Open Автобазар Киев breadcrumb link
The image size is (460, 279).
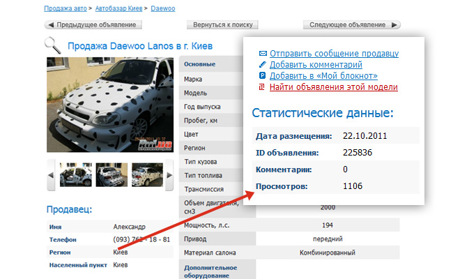(118, 8)
